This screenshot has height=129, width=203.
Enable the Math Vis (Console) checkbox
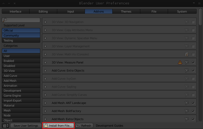[x=193, y=54]
